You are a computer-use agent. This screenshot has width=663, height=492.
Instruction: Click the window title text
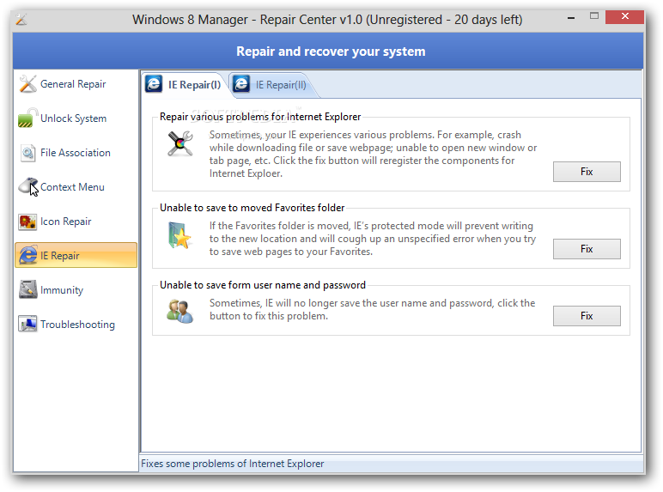pyautogui.click(x=327, y=20)
